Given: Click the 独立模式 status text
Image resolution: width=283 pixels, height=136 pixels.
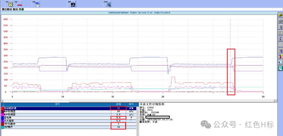Looking at the screenshot, I should click(x=7, y=9).
